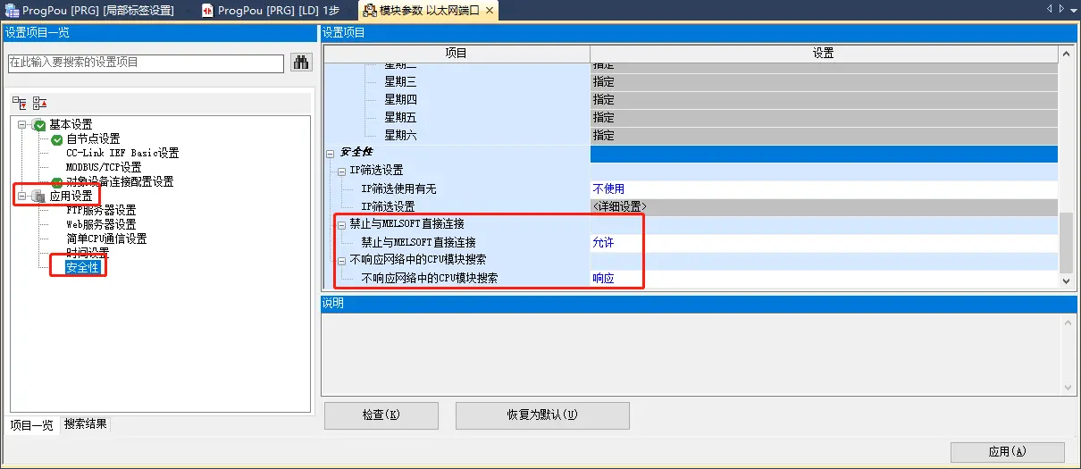
Task: Open the CPU模块搜索 value 响应
Action: pyautogui.click(x=824, y=278)
